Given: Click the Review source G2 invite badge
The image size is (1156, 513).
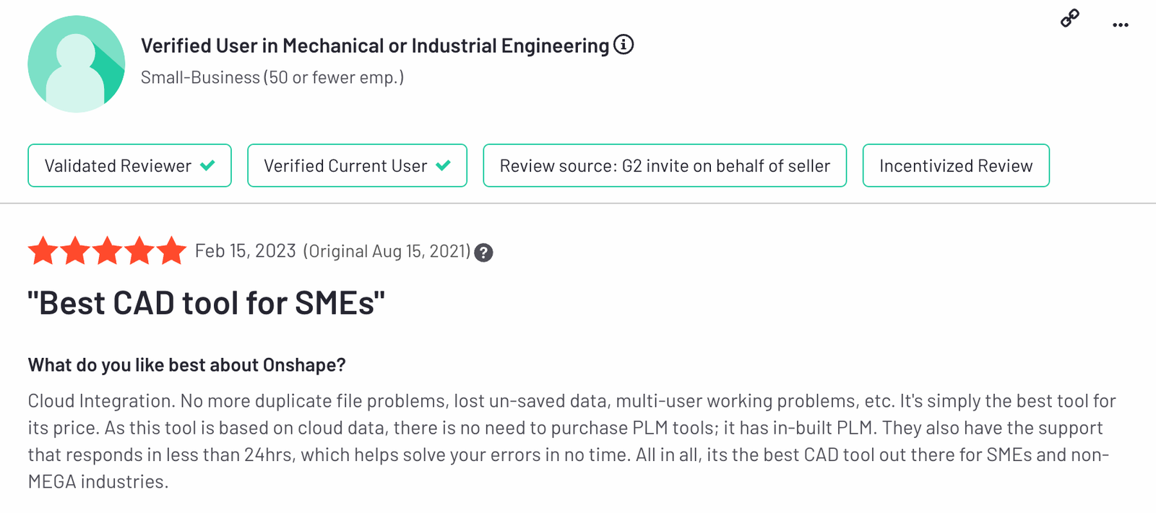Looking at the screenshot, I should 664,166.
